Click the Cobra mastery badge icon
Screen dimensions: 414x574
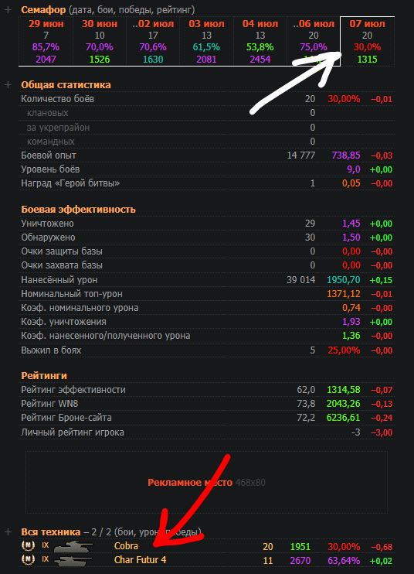28,545
